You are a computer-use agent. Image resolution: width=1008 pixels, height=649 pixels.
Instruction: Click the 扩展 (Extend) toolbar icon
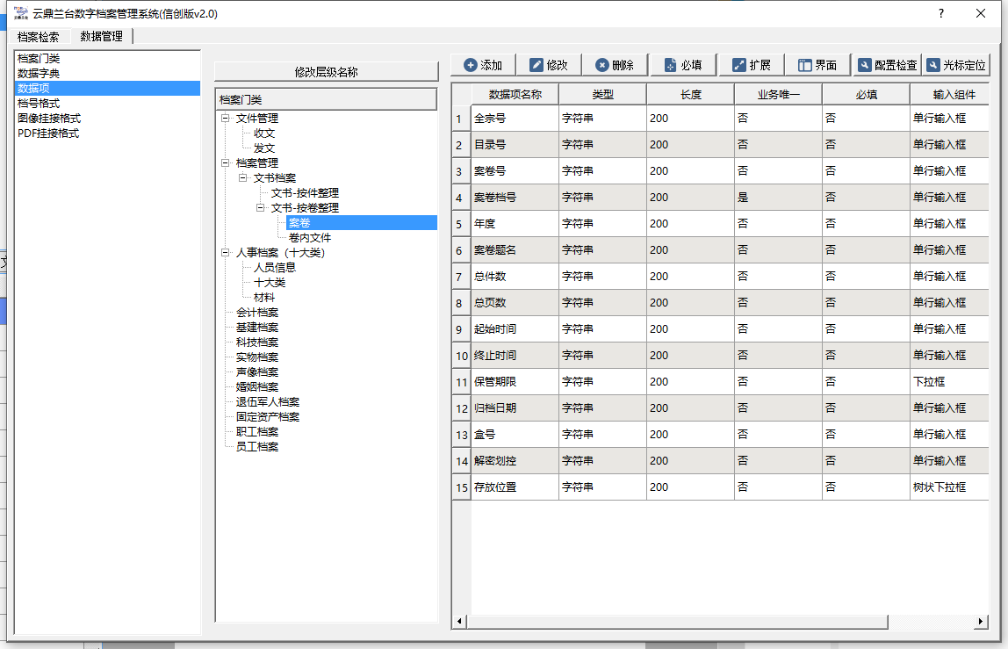point(751,65)
